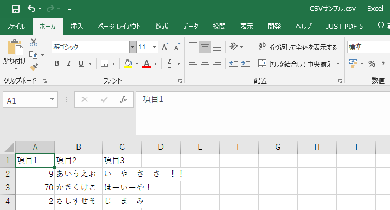Viewport: 390px width, 210px height.
Task: Open the Copy options dropdown arrow
Action: coord(42,55)
